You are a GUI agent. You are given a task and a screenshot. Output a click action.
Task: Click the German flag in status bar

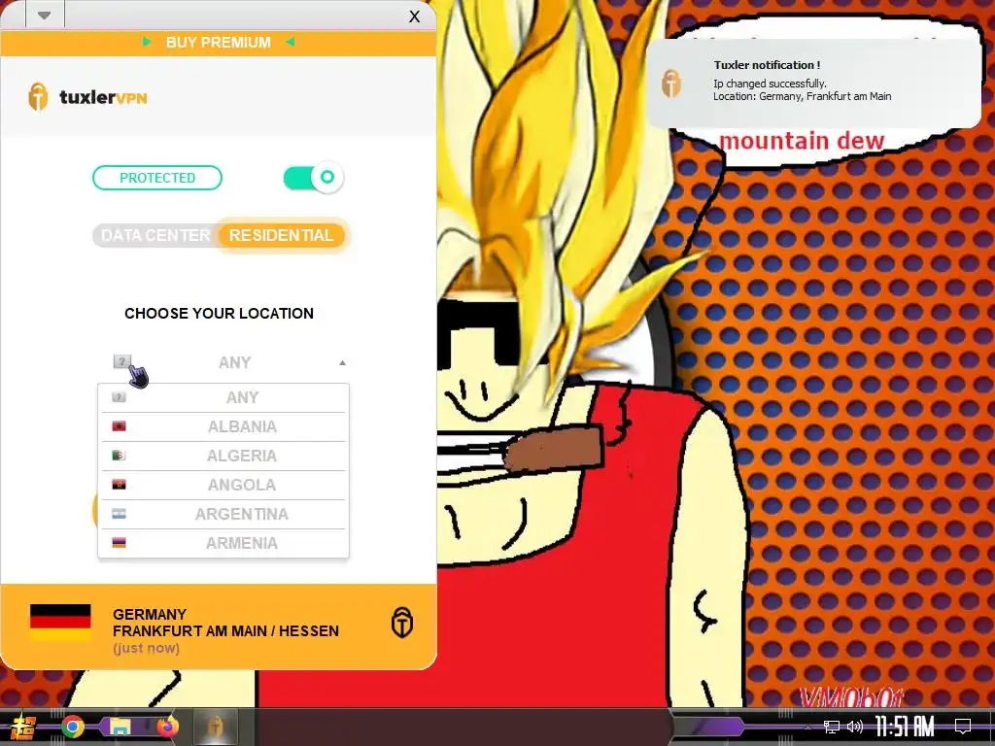click(60, 623)
